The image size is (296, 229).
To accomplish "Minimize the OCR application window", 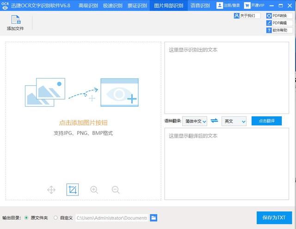I will [271, 6].
